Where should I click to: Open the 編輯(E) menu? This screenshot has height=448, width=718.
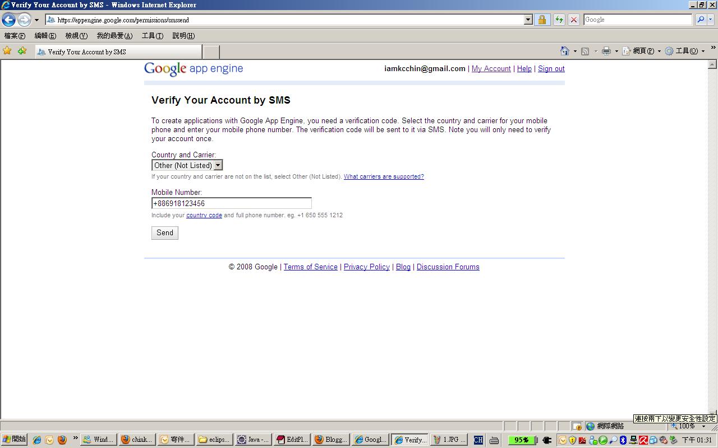pyautogui.click(x=45, y=36)
